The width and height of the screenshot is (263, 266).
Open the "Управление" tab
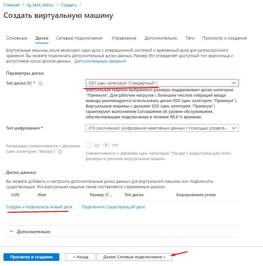124,38
